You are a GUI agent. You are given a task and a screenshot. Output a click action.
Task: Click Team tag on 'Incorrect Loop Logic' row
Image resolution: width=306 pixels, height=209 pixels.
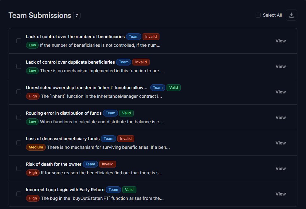coord(113,190)
